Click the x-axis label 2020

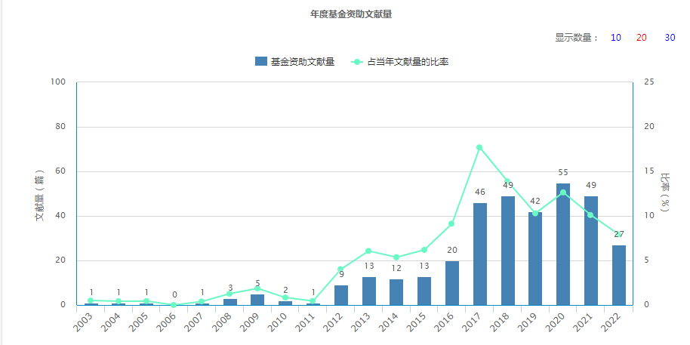(x=556, y=322)
